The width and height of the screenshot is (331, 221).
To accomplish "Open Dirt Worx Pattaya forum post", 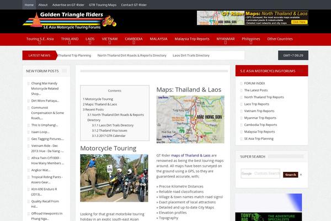I will [x=45, y=101].
